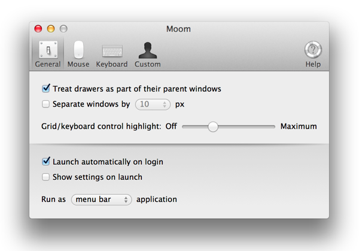Open Moom Help via lifebuoy icon
The image size is (359, 251).
click(313, 55)
